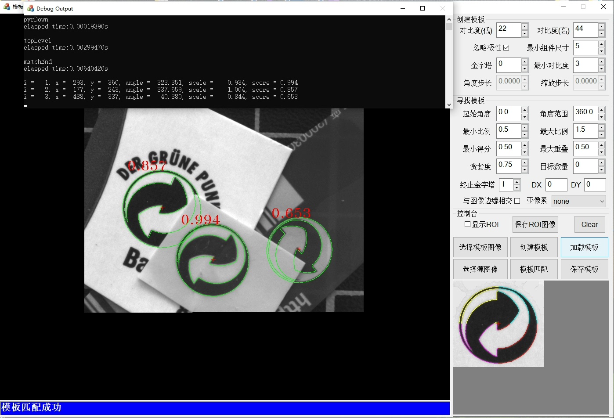Maximize the Debug Output window
Image resolution: width=614 pixels, height=418 pixels.
coord(423,8)
